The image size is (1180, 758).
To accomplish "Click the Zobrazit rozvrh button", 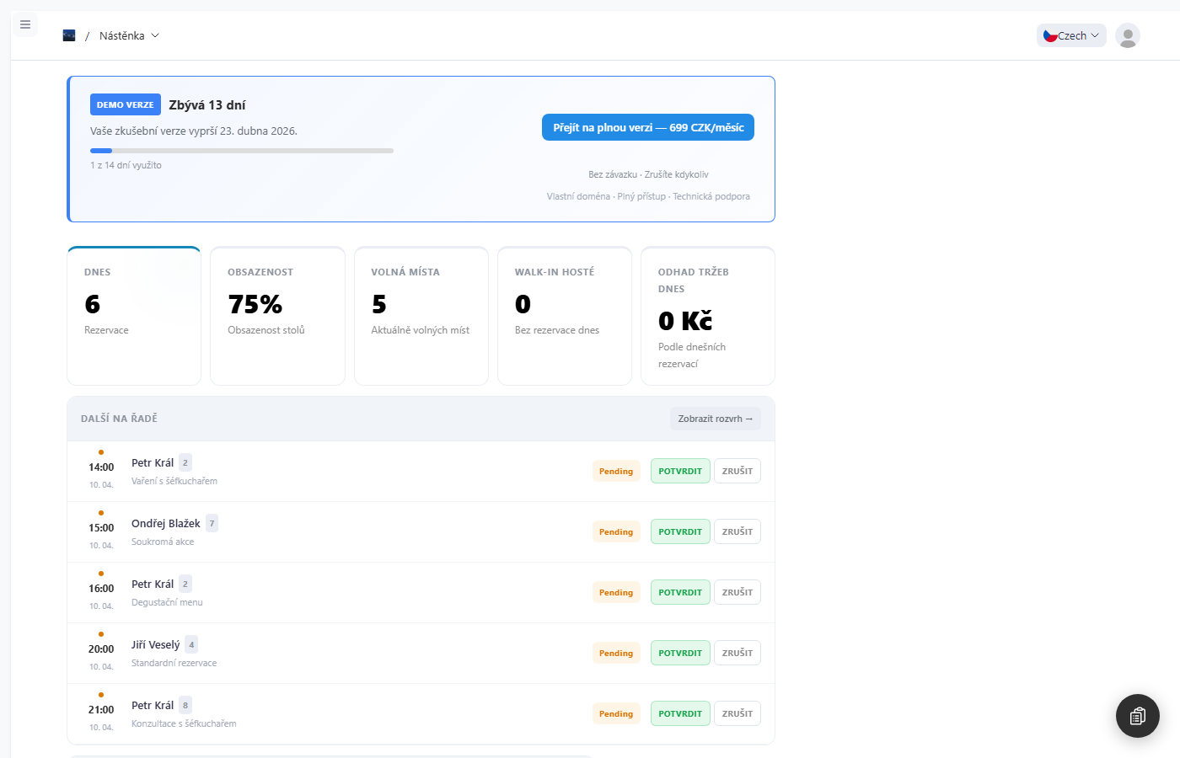I will pyautogui.click(x=715, y=419).
